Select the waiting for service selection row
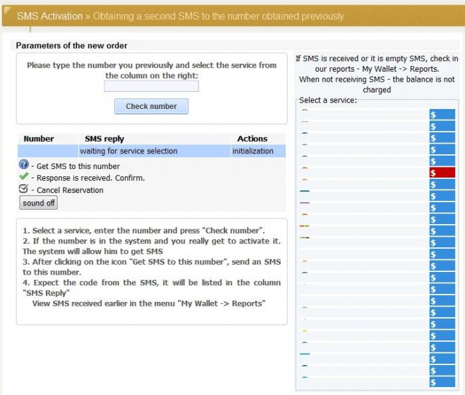The image size is (465, 395). [151, 151]
